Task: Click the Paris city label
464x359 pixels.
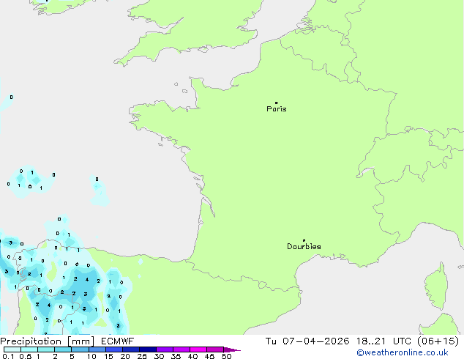Action: click(x=277, y=109)
